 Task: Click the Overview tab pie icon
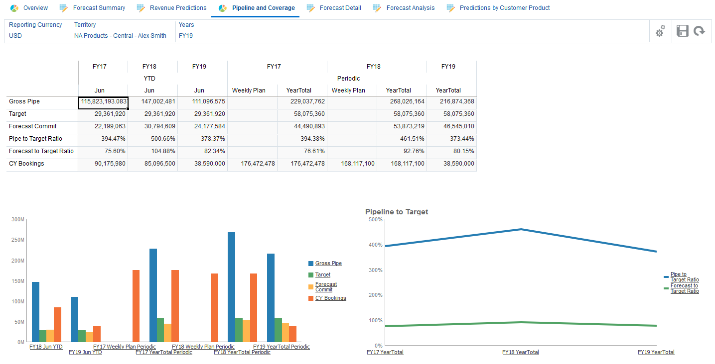pyautogui.click(x=14, y=8)
